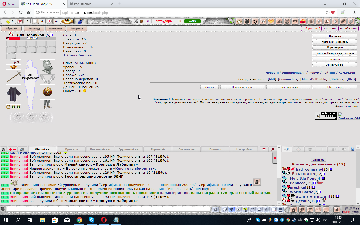Collapse user list panel with red « arrow
This screenshot has width=360, height=225.
[x=275, y=158]
